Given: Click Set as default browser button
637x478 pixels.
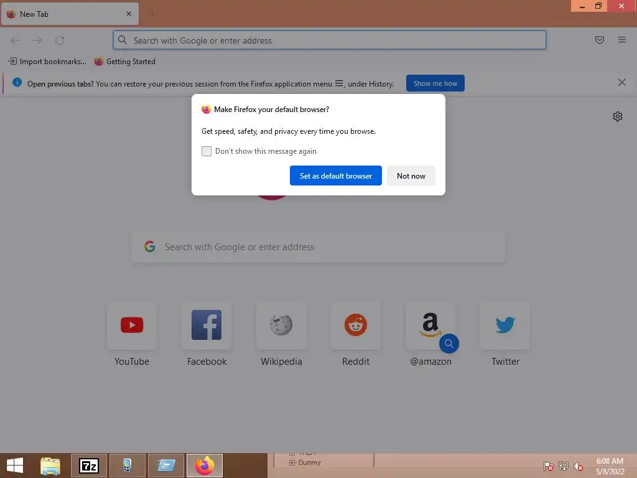Looking at the screenshot, I should pyautogui.click(x=335, y=176).
